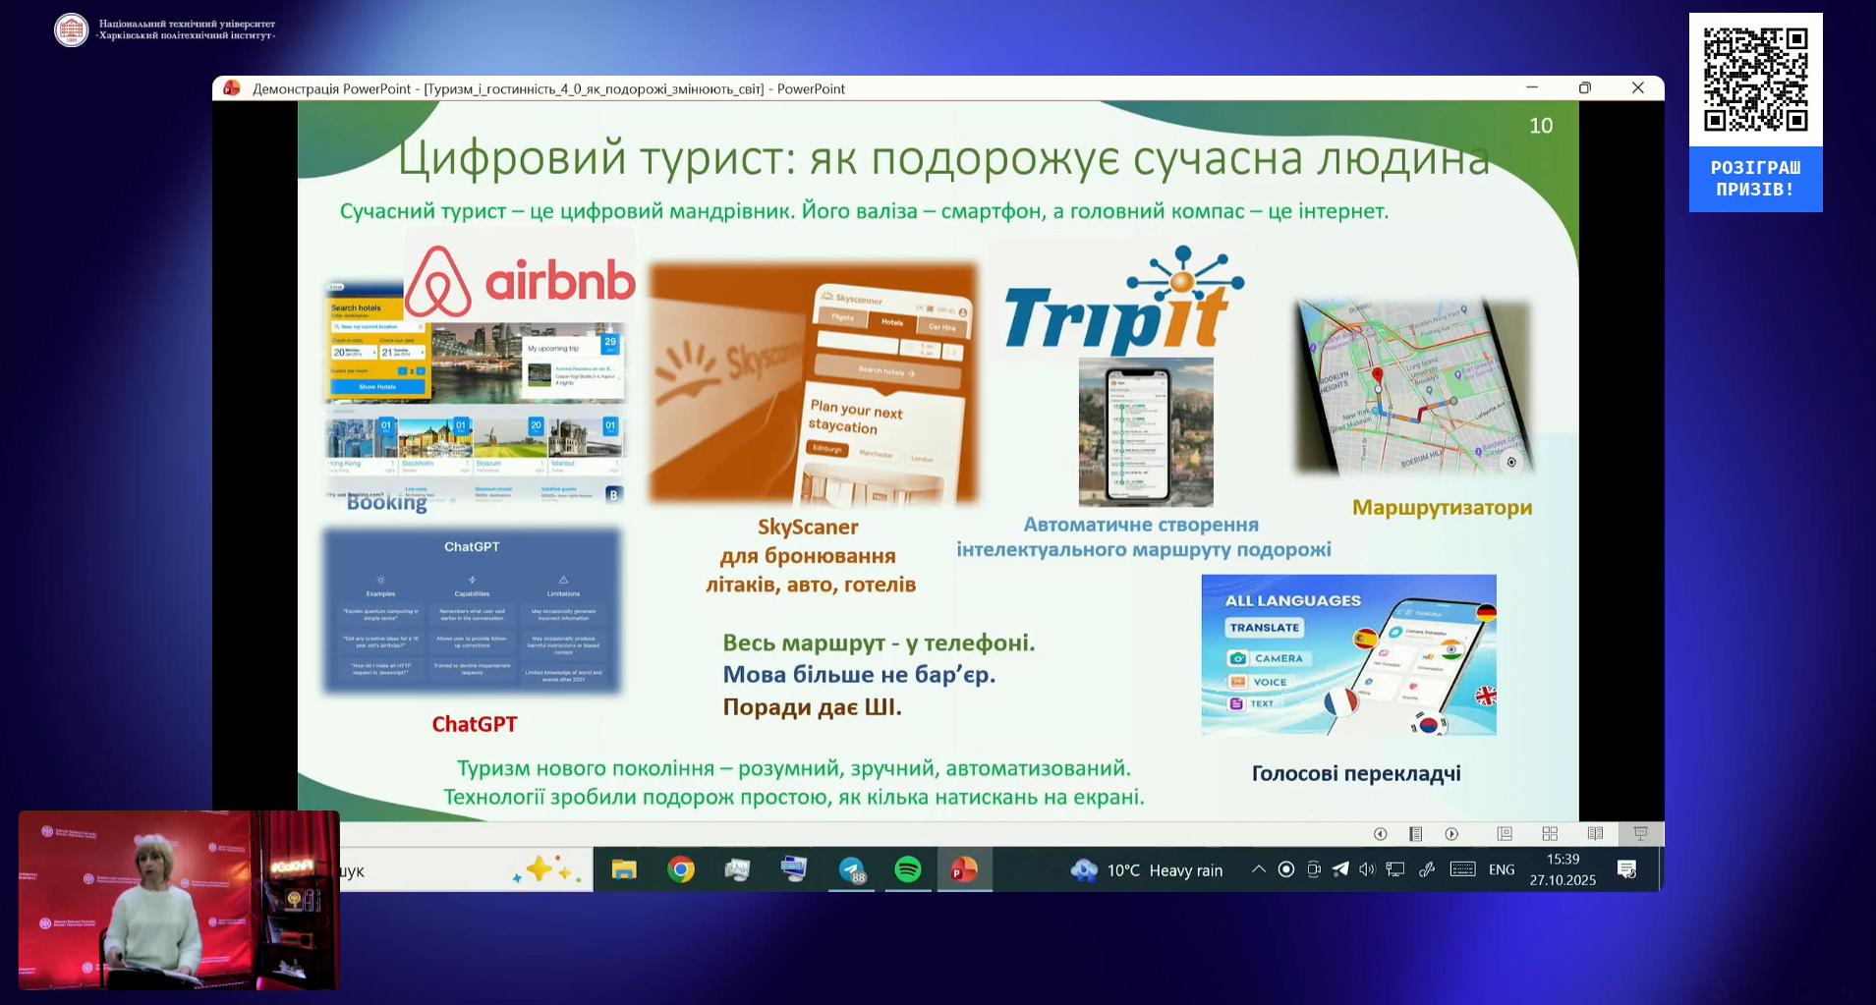Change input language from ENG

click(1502, 869)
